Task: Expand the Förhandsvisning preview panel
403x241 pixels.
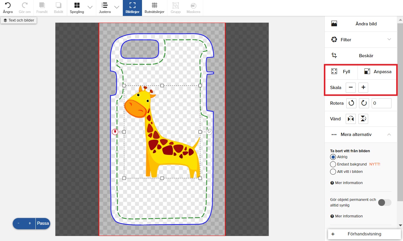Action: [x=364, y=234]
